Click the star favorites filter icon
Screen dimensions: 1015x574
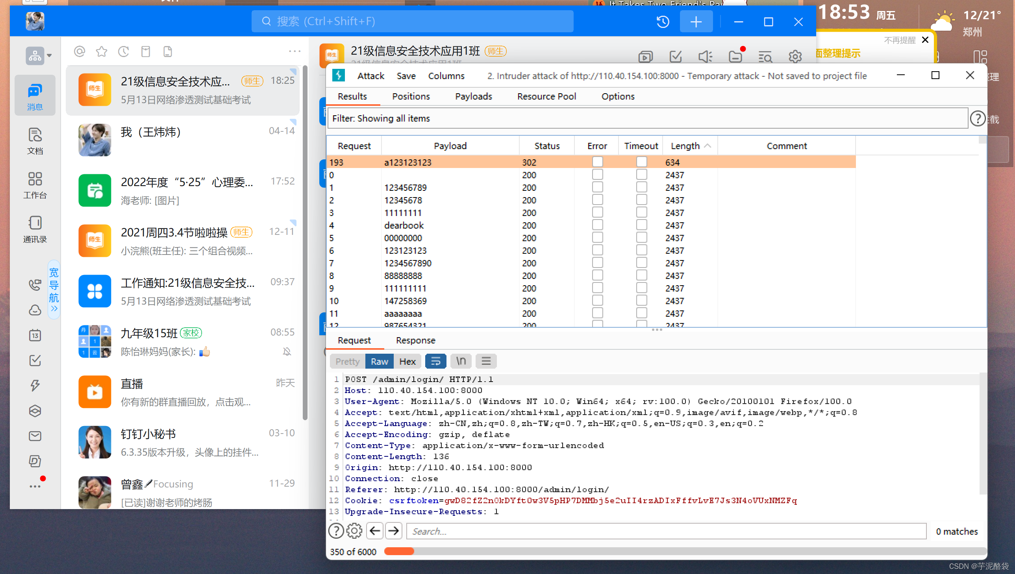coord(102,52)
